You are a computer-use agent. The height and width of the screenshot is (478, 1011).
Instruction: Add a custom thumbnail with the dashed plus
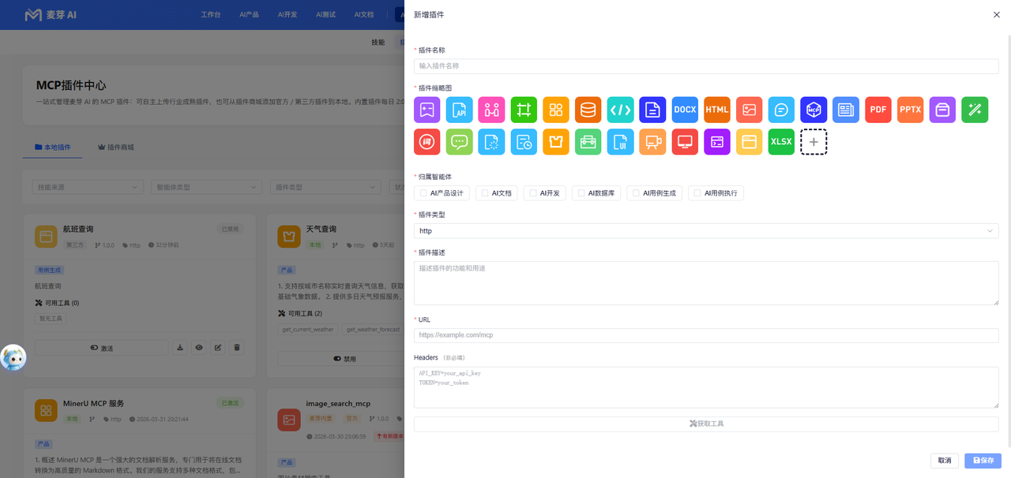pyautogui.click(x=814, y=142)
